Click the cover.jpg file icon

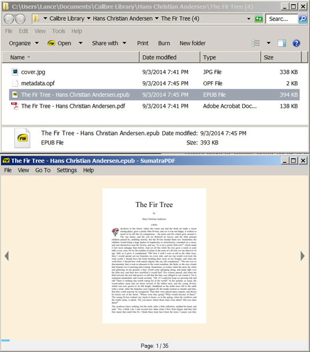15,72
